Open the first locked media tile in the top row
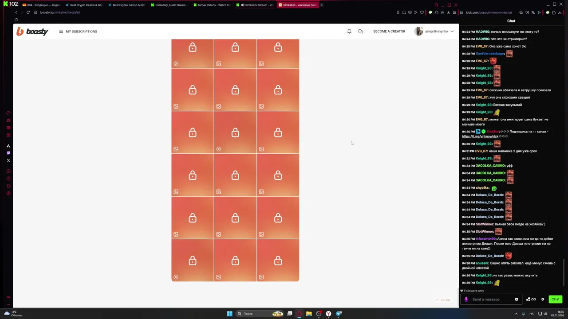The height and width of the screenshot is (319, 568). 193,53
